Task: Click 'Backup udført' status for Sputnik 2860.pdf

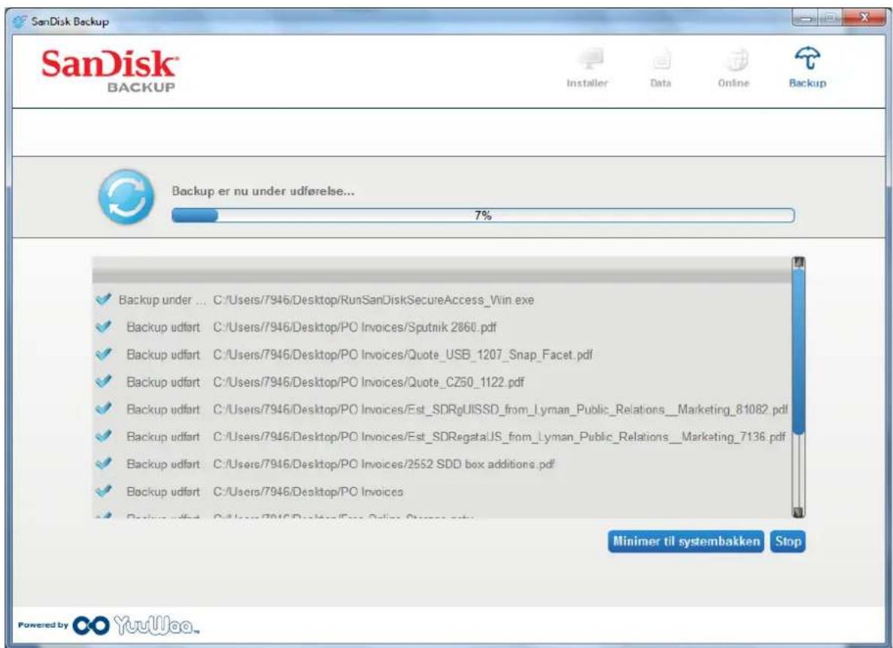Action: coord(163,328)
